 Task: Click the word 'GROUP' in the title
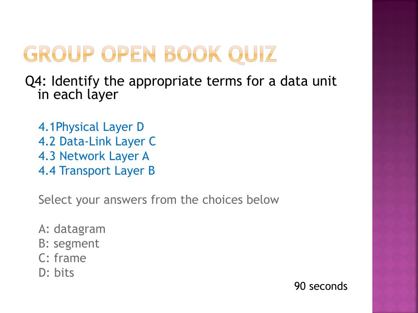pyautogui.click(x=59, y=54)
